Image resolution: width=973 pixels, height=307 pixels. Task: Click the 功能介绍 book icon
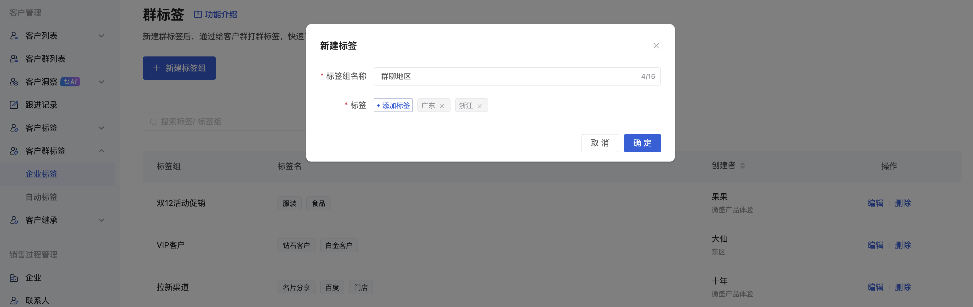point(198,14)
